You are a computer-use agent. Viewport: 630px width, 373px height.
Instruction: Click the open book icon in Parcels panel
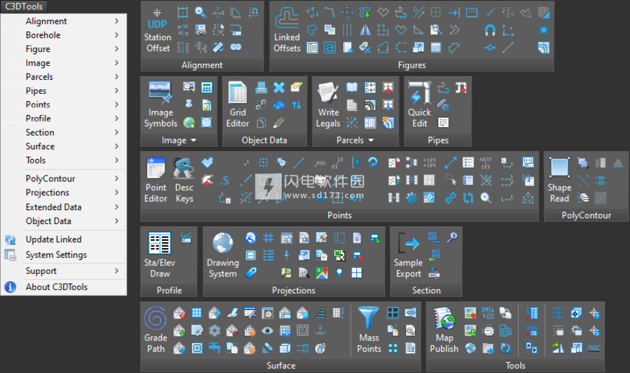[x=352, y=88]
